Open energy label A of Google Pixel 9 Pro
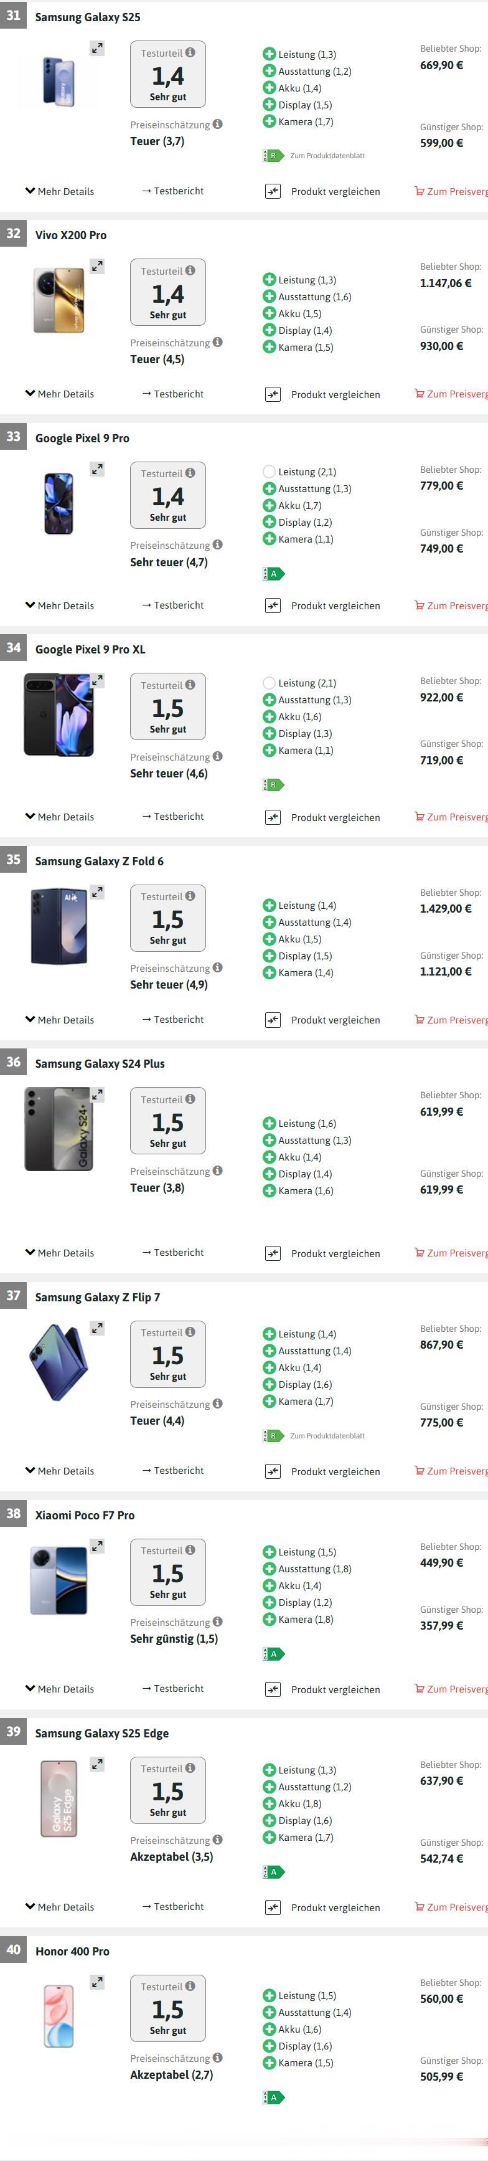This screenshot has width=488, height=2161. pyautogui.click(x=273, y=574)
